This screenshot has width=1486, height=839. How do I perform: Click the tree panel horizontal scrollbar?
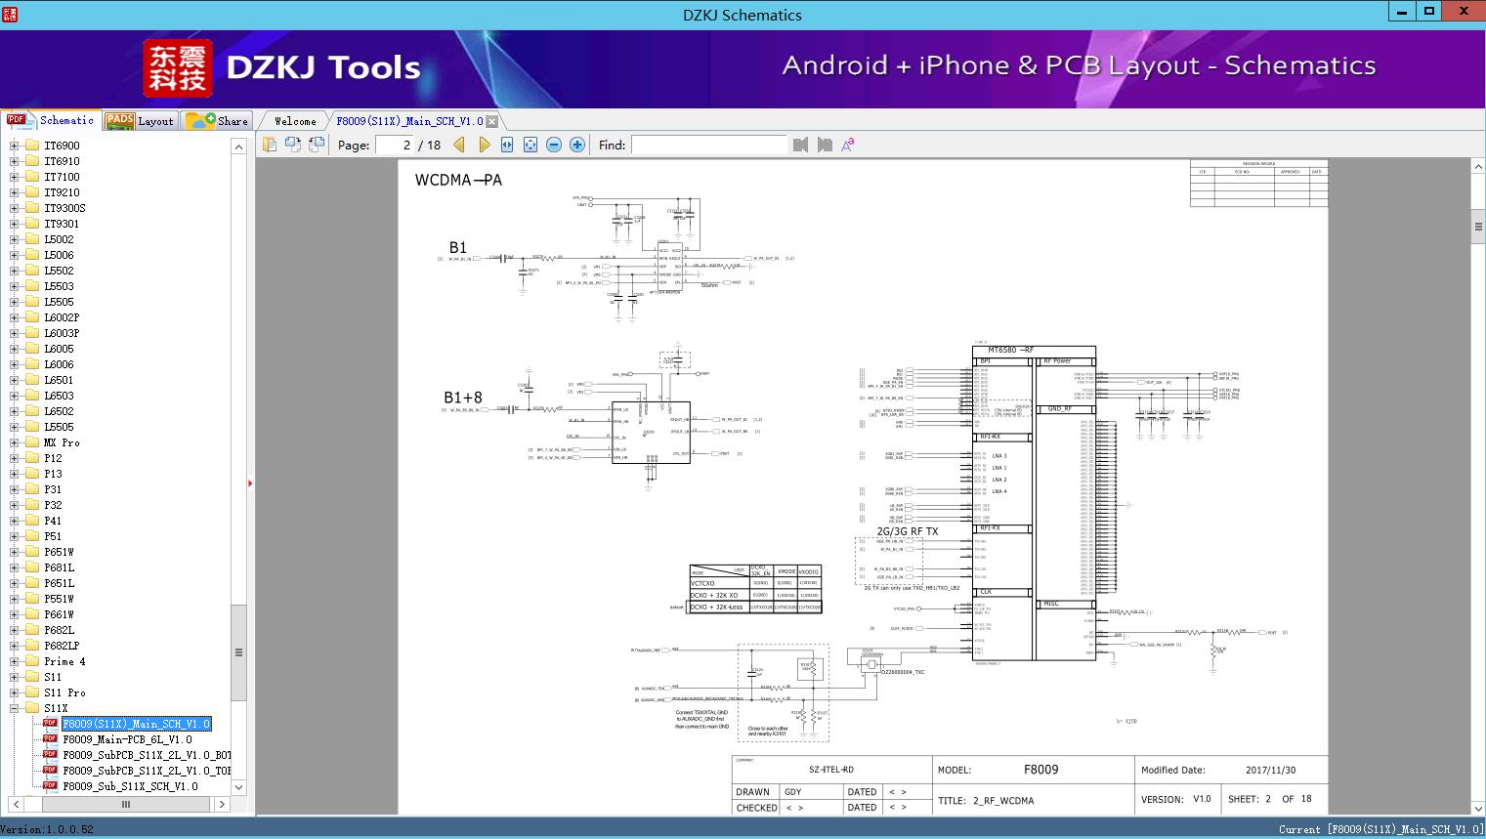(x=125, y=804)
